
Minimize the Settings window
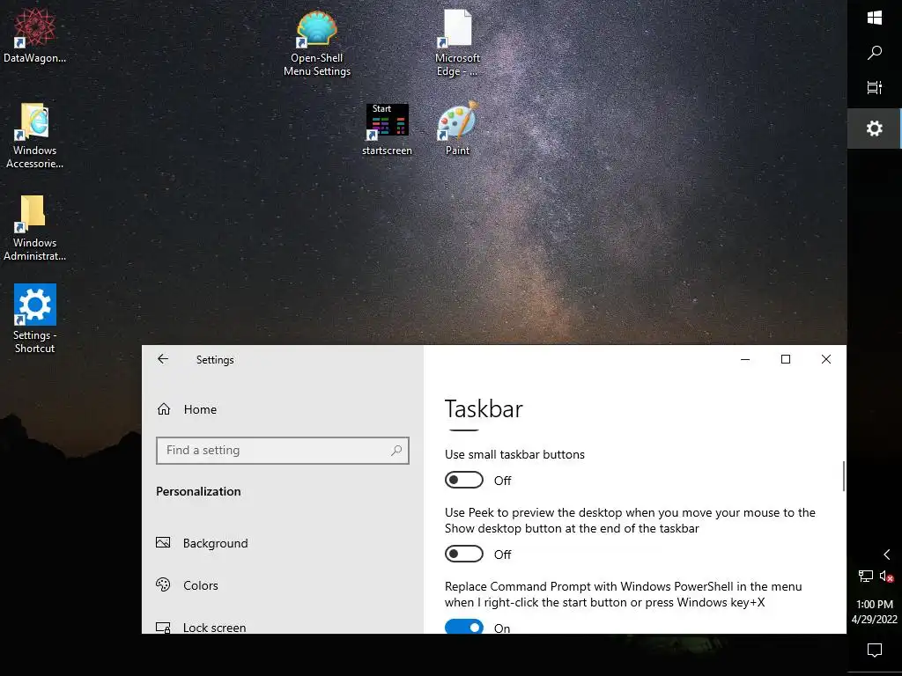[x=745, y=359]
